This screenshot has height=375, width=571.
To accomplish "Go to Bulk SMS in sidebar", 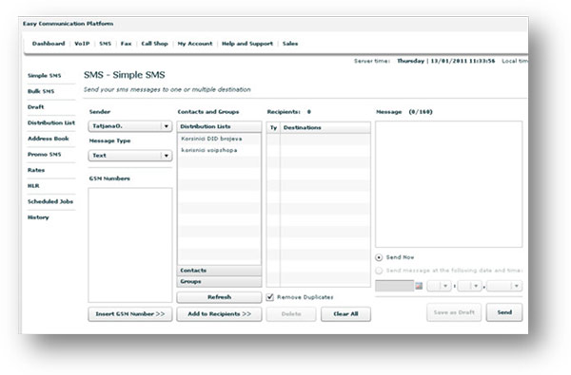I will [x=41, y=91].
